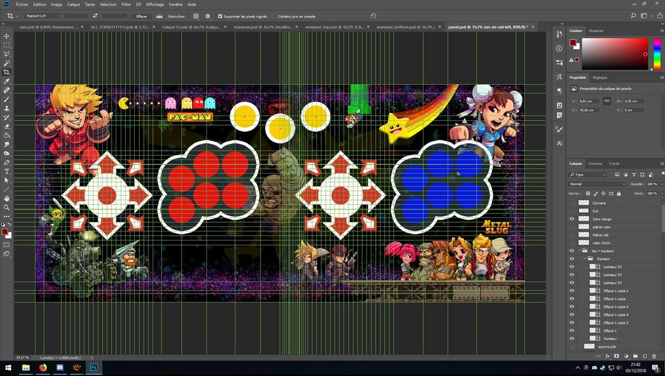Open File Explorer from the taskbar
Viewport: 665px width, 376px height.
click(x=26, y=367)
